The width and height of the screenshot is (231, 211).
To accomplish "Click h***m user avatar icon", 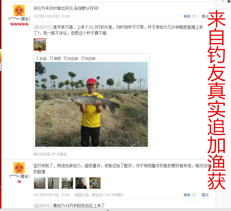I will pyautogui.click(x=19, y=10).
